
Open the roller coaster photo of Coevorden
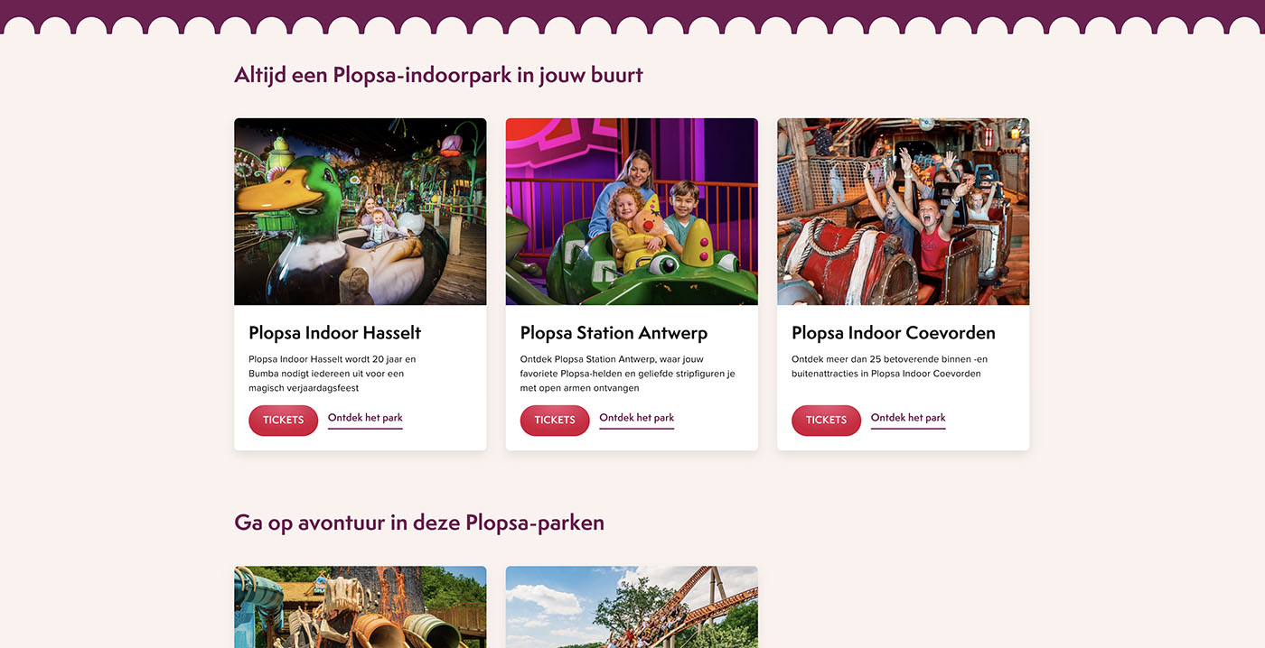(904, 211)
